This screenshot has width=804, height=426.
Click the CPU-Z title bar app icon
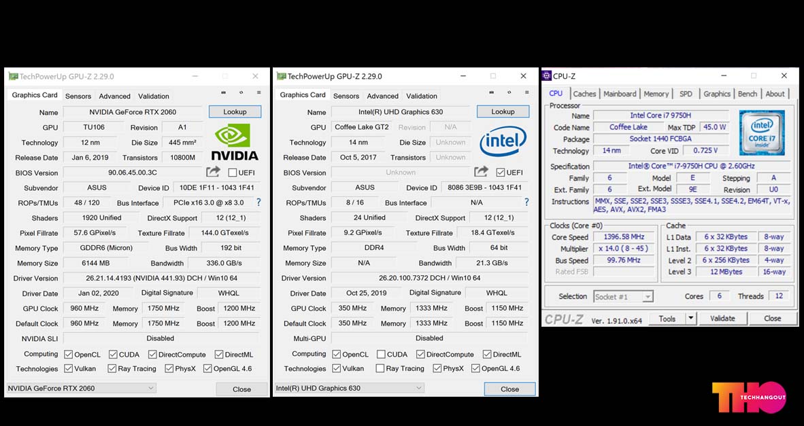547,76
